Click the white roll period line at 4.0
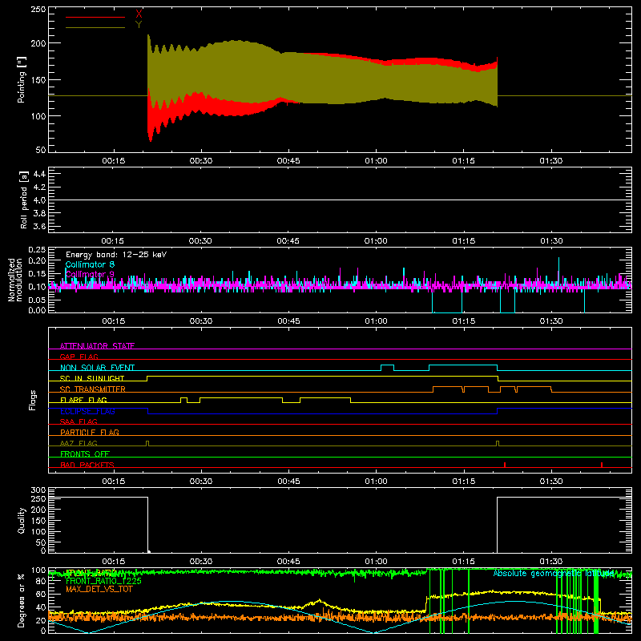 tap(340, 200)
